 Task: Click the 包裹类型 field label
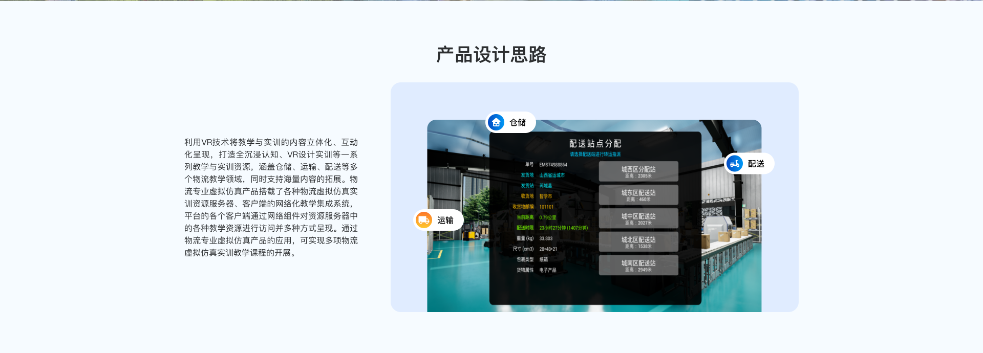(x=525, y=259)
